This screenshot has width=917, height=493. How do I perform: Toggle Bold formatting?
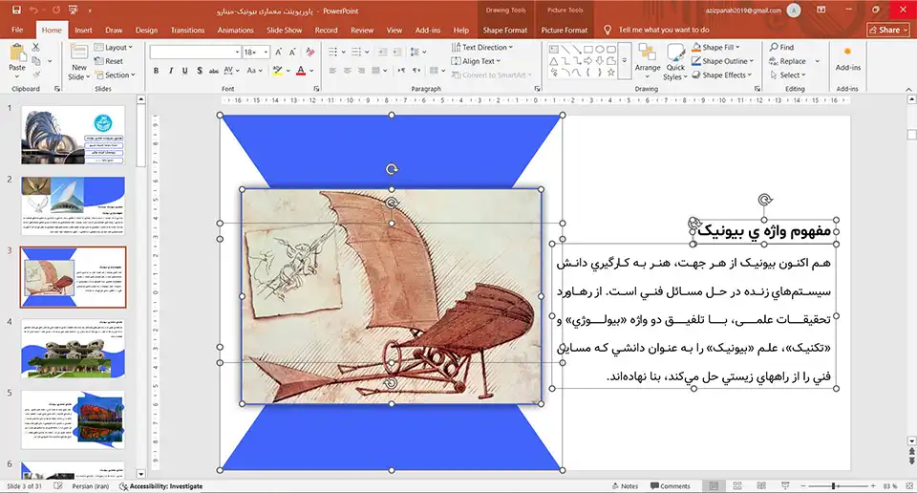(156, 71)
